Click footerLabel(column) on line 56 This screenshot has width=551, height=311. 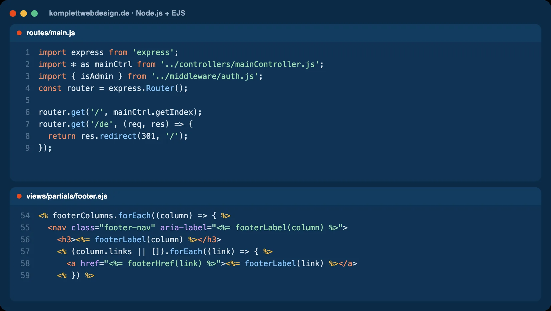tap(139, 240)
